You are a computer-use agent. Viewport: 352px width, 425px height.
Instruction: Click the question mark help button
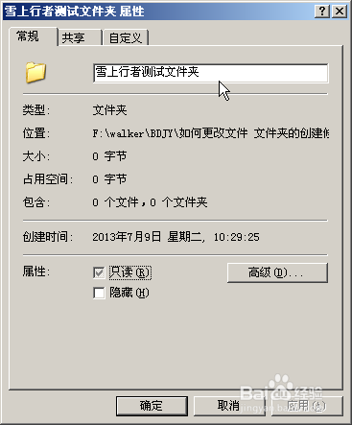(x=322, y=12)
